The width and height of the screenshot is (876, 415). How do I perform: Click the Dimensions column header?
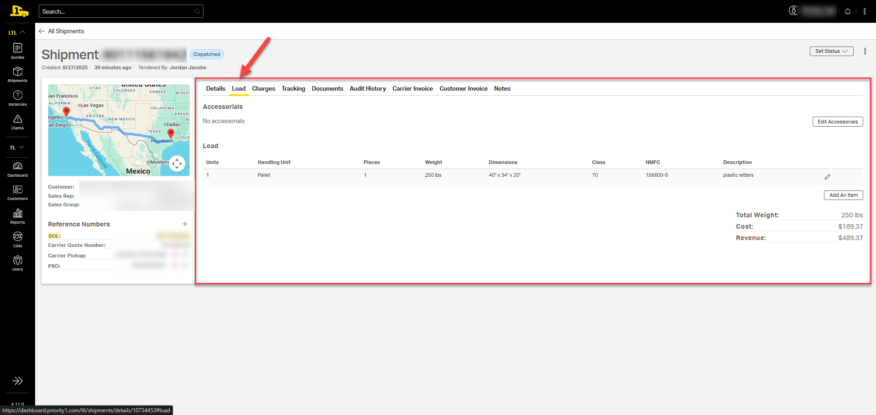503,162
